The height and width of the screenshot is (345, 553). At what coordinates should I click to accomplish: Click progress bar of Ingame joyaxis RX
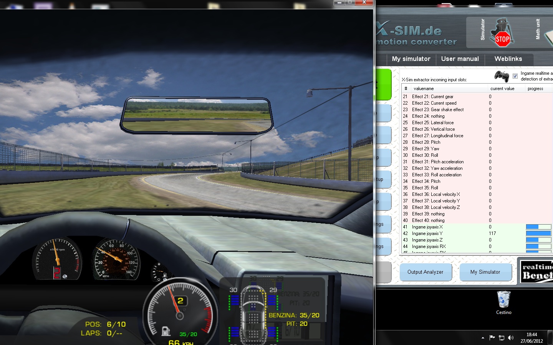pyautogui.click(x=538, y=246)
